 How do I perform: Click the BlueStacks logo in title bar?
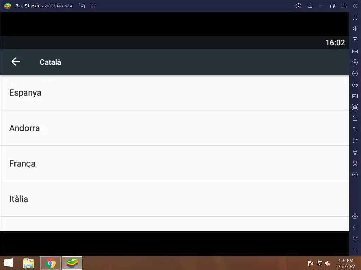coord(7,6)
